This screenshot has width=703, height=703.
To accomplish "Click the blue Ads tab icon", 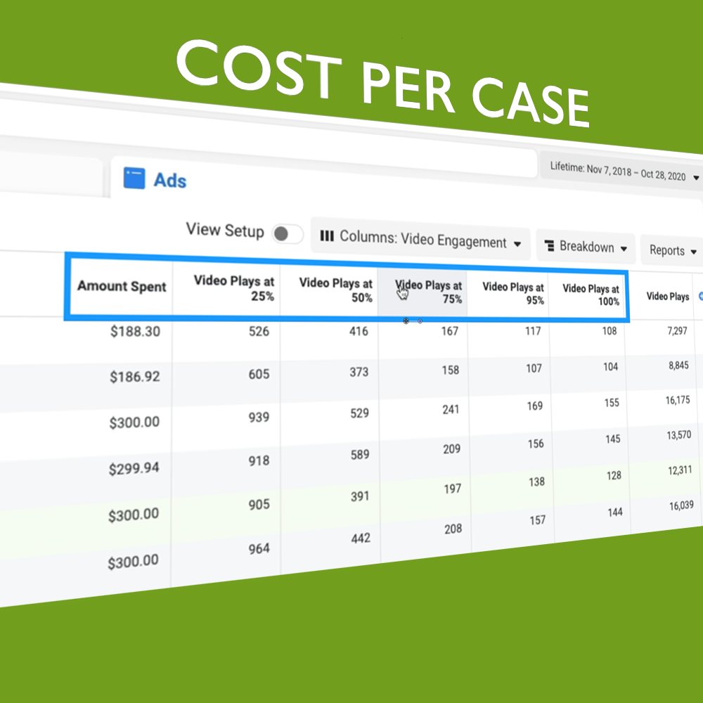I will tap(134, 178).
